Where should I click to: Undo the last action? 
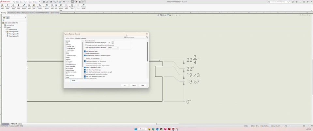pyautogui.click(x=64, y=2)
